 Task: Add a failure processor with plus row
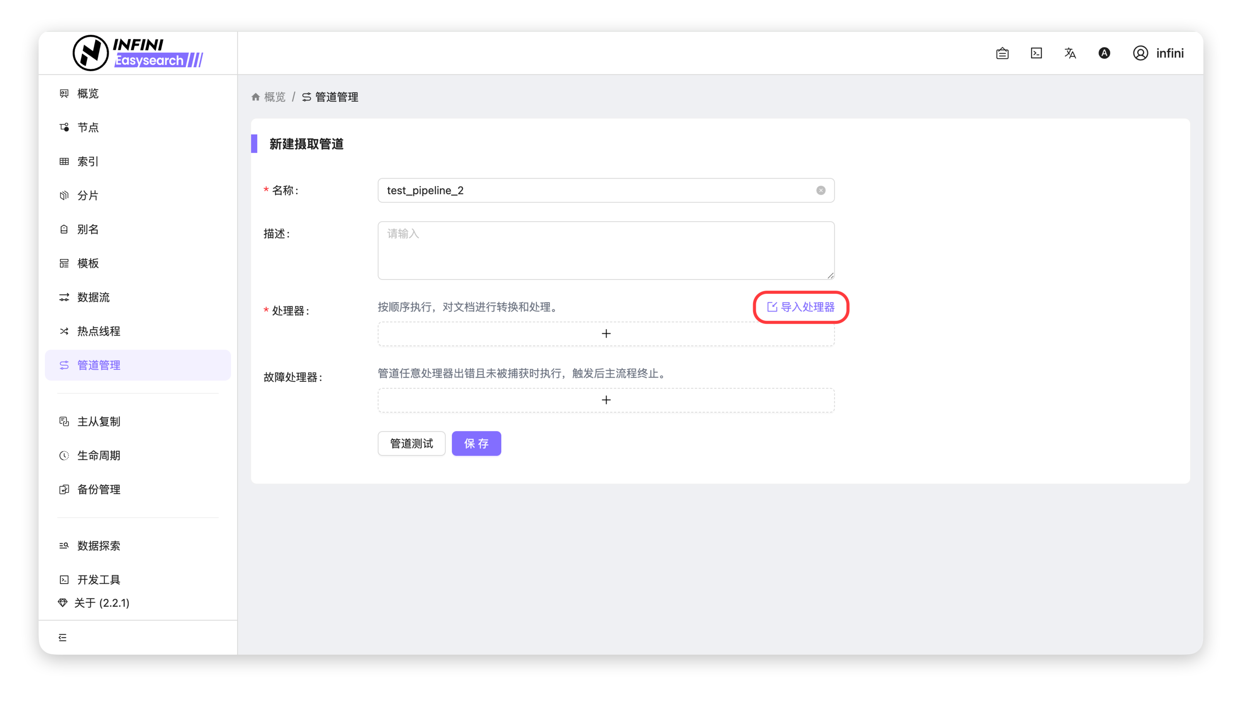[606, 400]
